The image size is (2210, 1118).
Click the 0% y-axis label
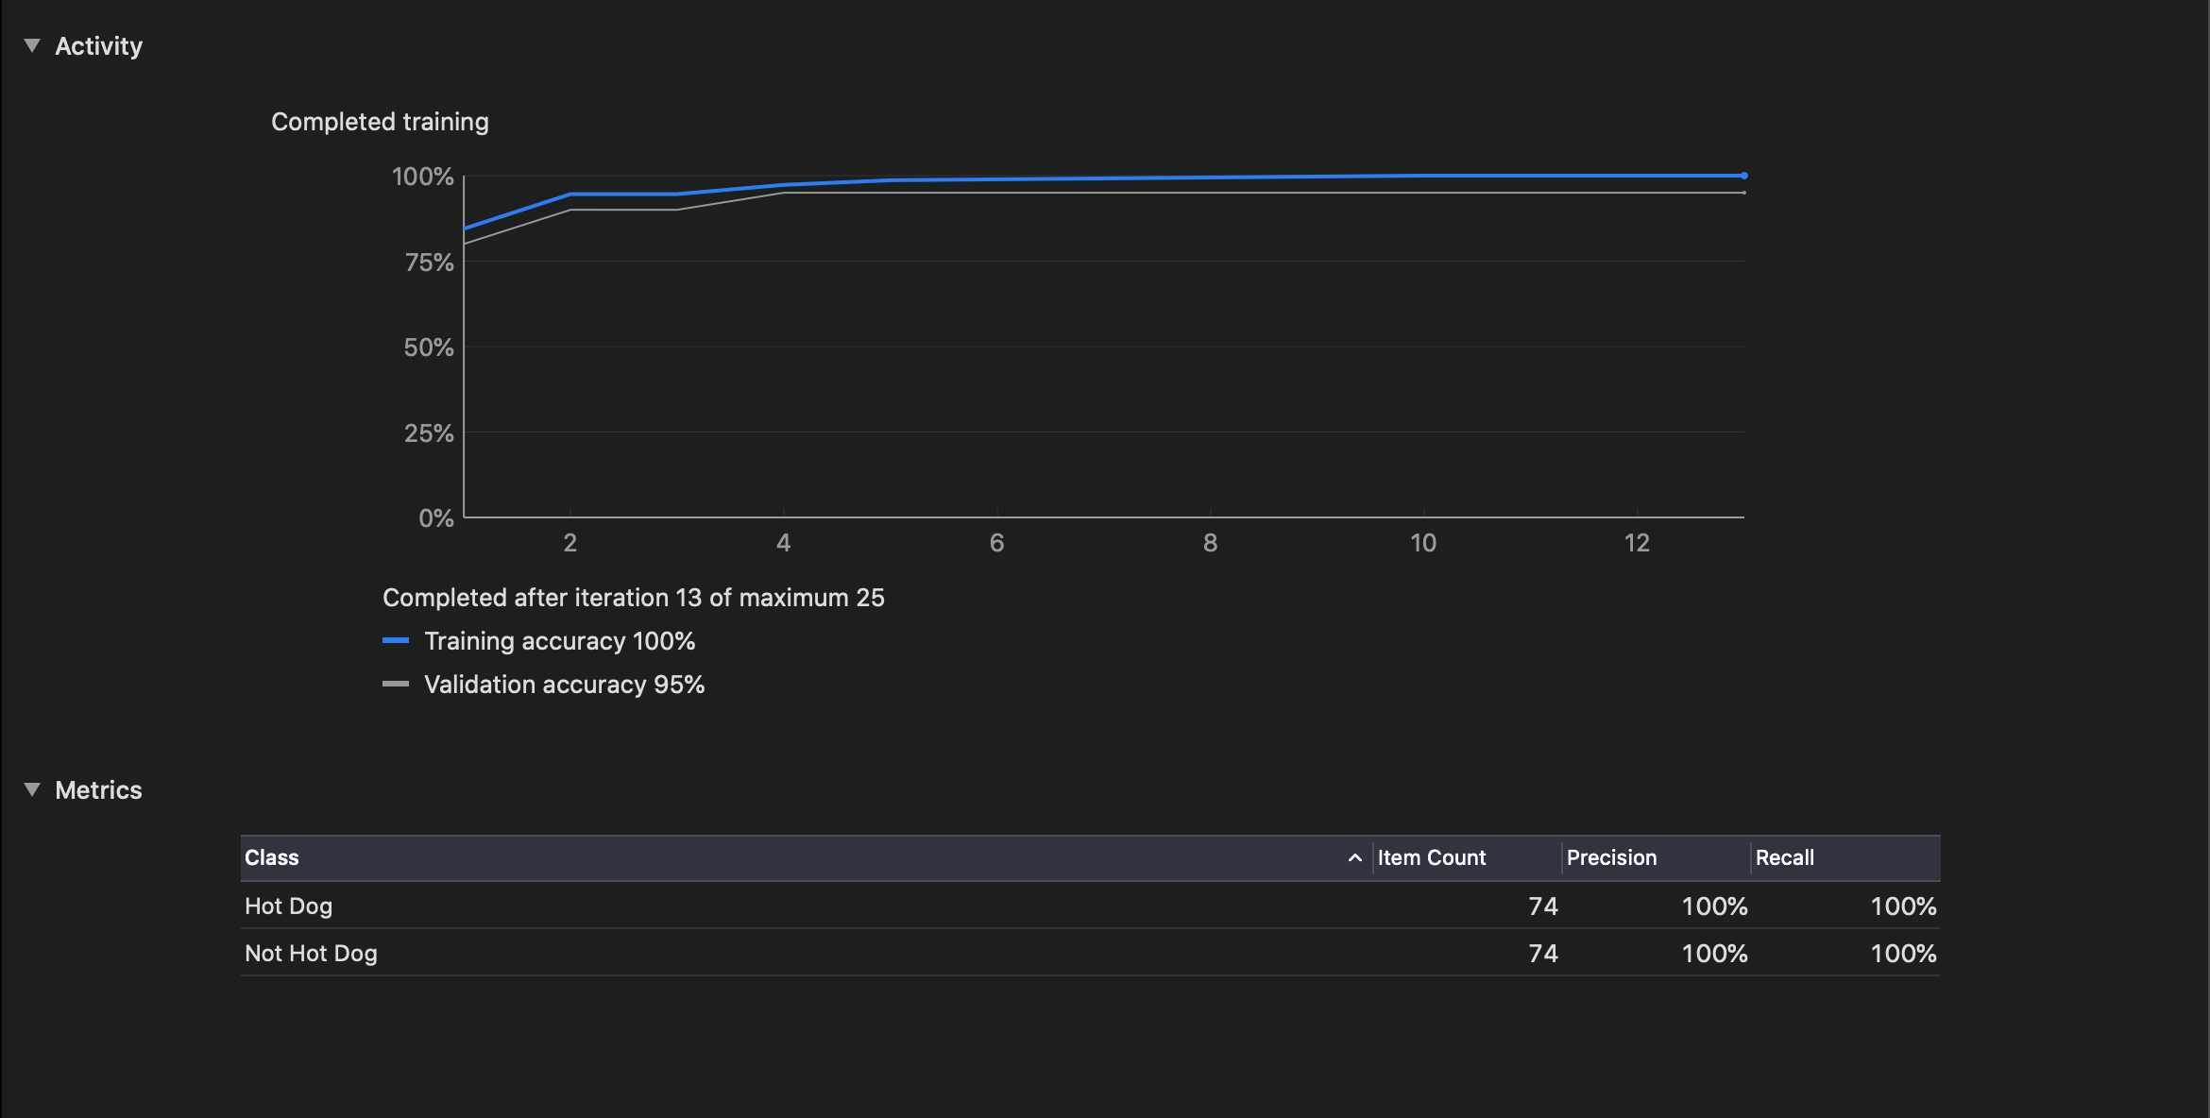click(436, 517)
